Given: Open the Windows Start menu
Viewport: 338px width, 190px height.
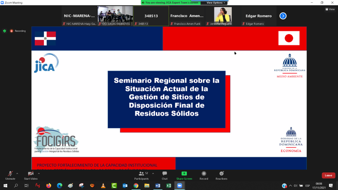Looking at the screenshot, I should tap(5, 185).
